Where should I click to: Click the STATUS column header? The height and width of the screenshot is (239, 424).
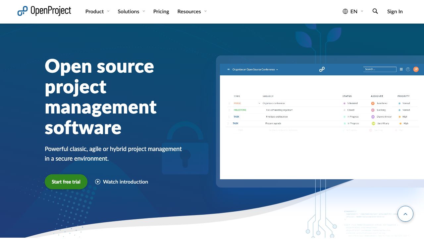pos(347,96)
